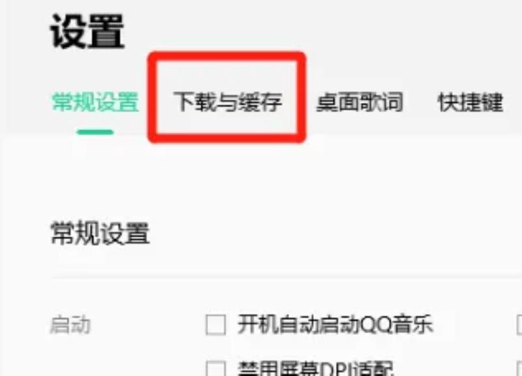Screen dimensions: 522x376
Task: Click the 设置 page title
Action: coord(87,32)
